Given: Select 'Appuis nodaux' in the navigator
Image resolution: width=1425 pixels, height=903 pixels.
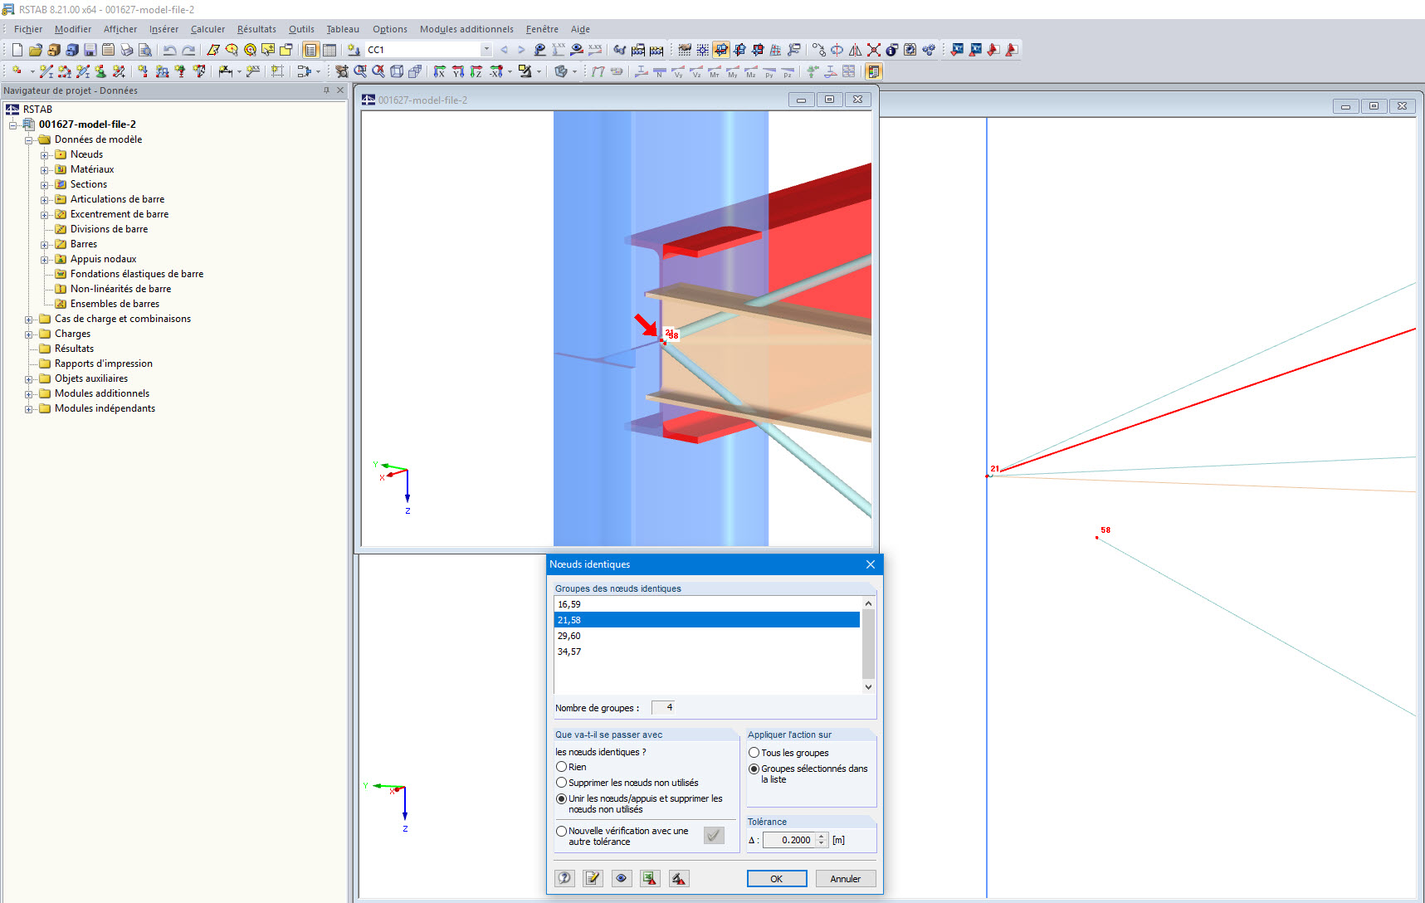Looking at the screenshot, I should coord(103,259).
